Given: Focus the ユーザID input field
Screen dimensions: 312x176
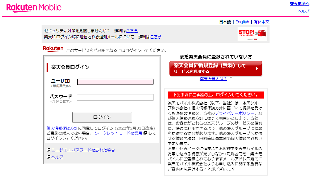Looking at the screenshot, I should coord(115,82).
